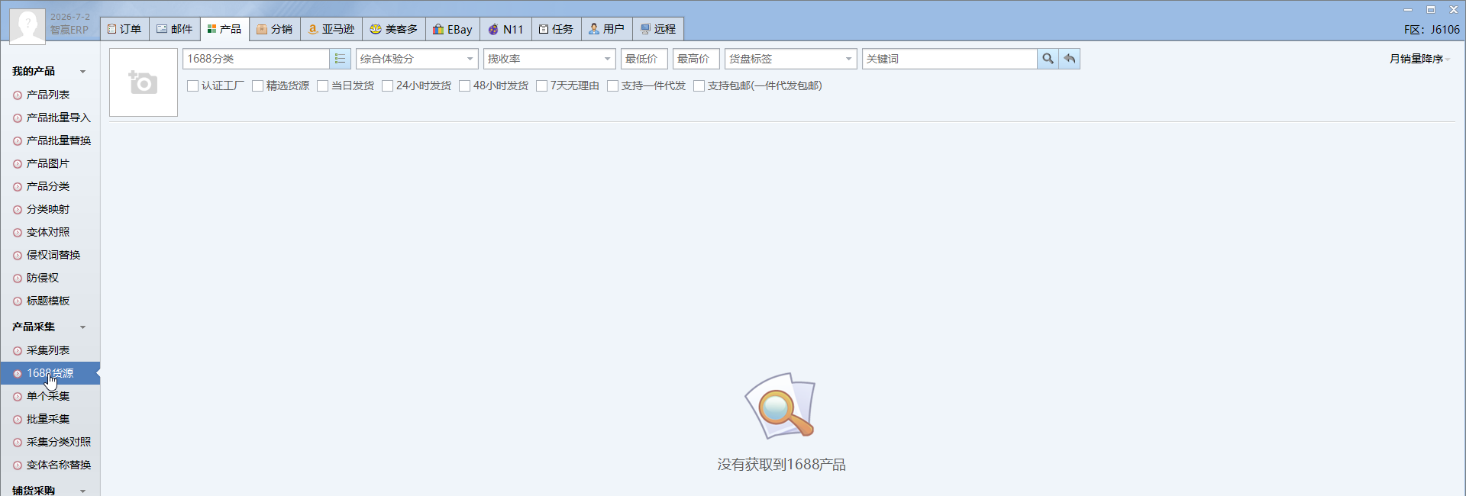Enable the 7天无理由 checkbox

click(x=542, y=85)
